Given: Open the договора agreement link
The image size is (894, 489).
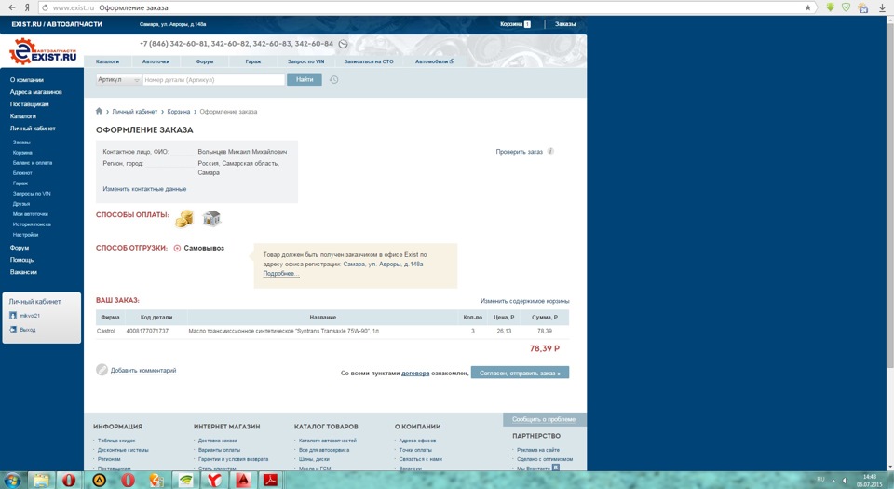Looking at the screenshot, I should [x=415, y=374].
